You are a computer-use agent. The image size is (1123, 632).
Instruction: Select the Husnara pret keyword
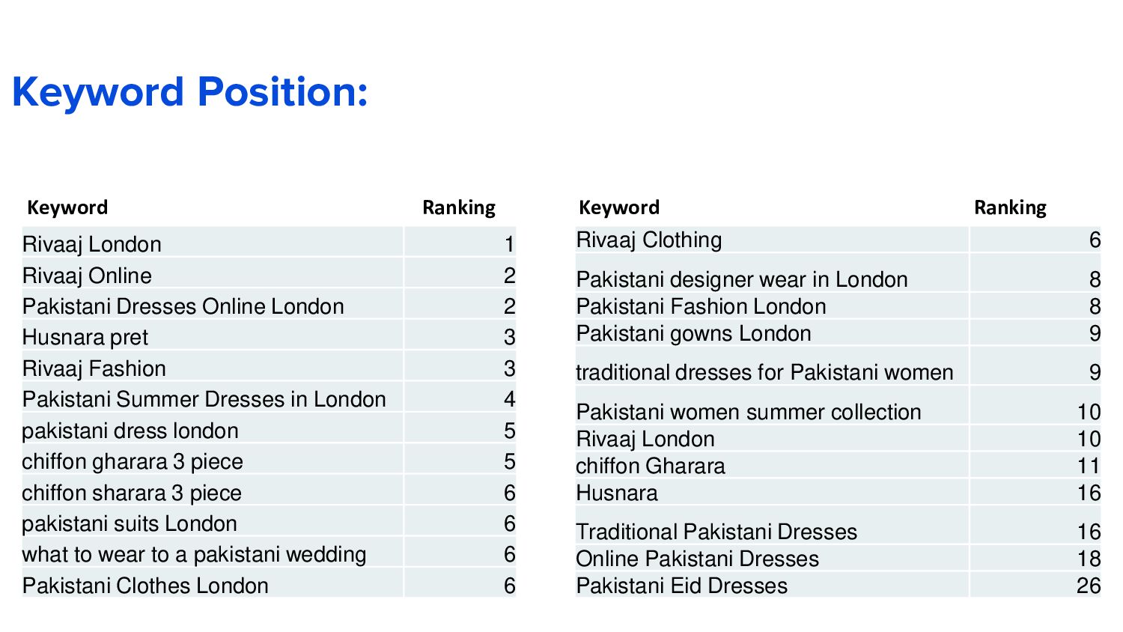click(85, 338)
